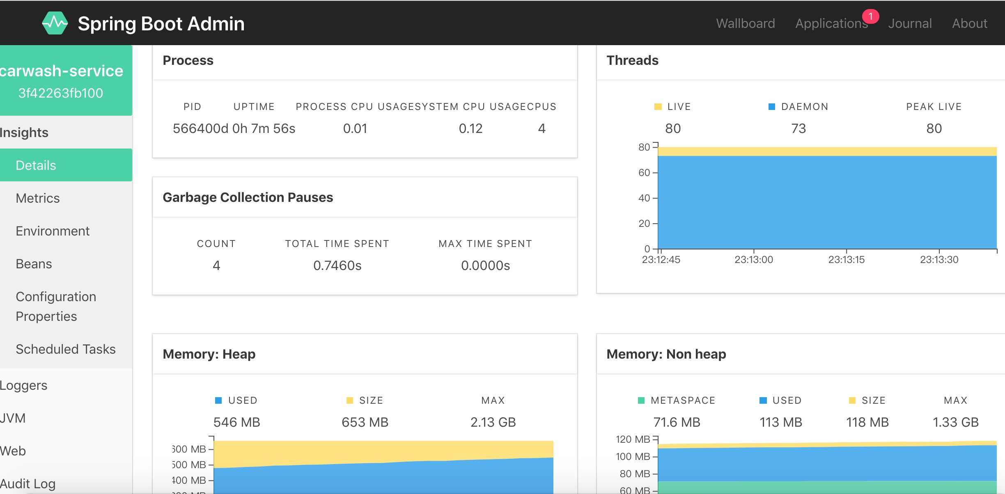
Task: Open Environment in the sidebar
Action: [x=53, y=231]
